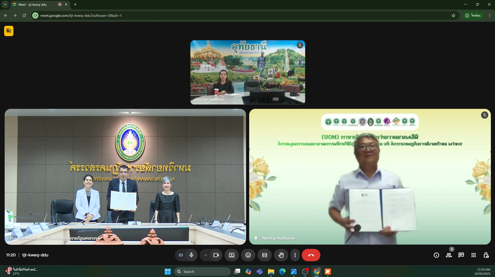Expand video settings chevron arrow

point(205,255)
